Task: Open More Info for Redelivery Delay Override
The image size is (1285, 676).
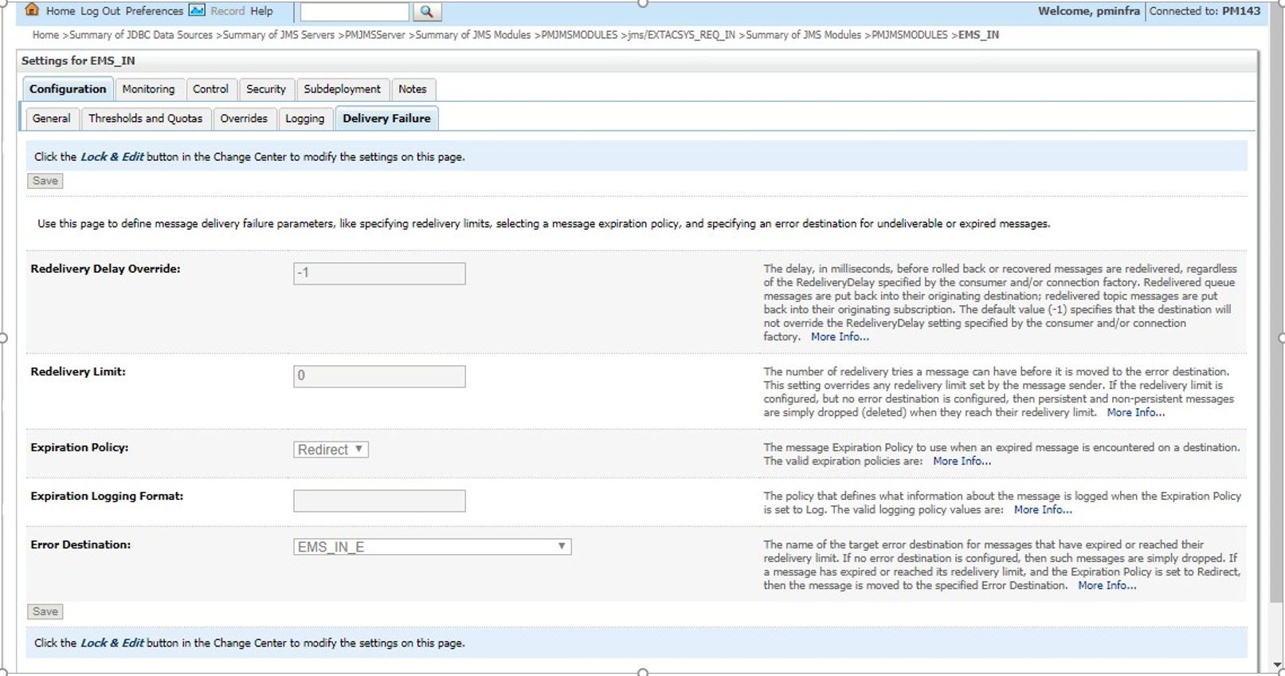Action: point(840,337)
